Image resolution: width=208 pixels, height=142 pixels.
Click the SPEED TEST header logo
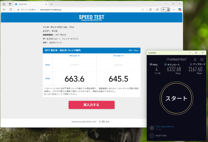coord(92,18)
